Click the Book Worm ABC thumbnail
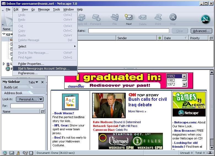The image size is (215, 156). [70, 102]
